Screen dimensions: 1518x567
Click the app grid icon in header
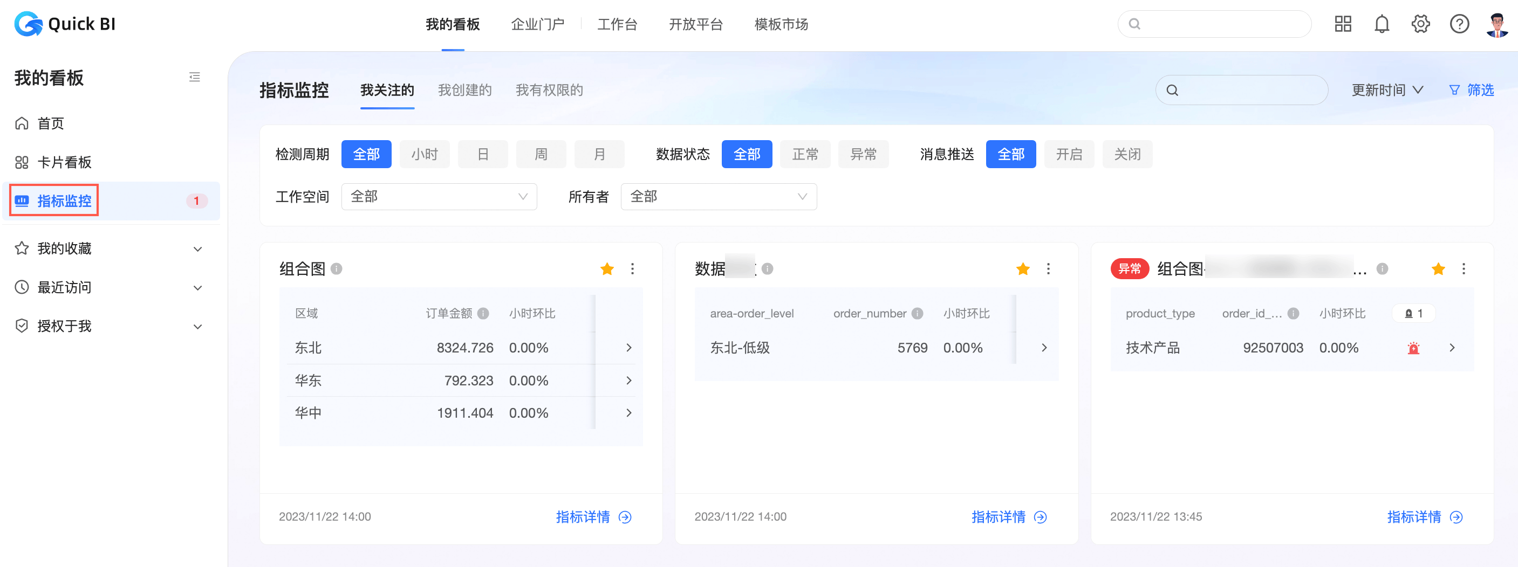[x=1342, y=24]
